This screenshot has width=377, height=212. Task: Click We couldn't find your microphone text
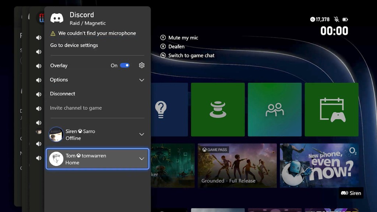[x=97, y=33]
